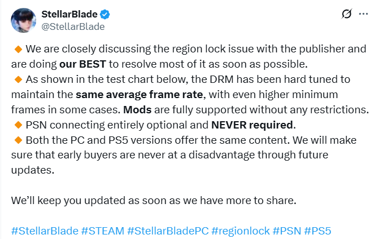Click the blue verified badge
Image resolution: width=379 pixels, height=239 pixels.
[105, 15]
